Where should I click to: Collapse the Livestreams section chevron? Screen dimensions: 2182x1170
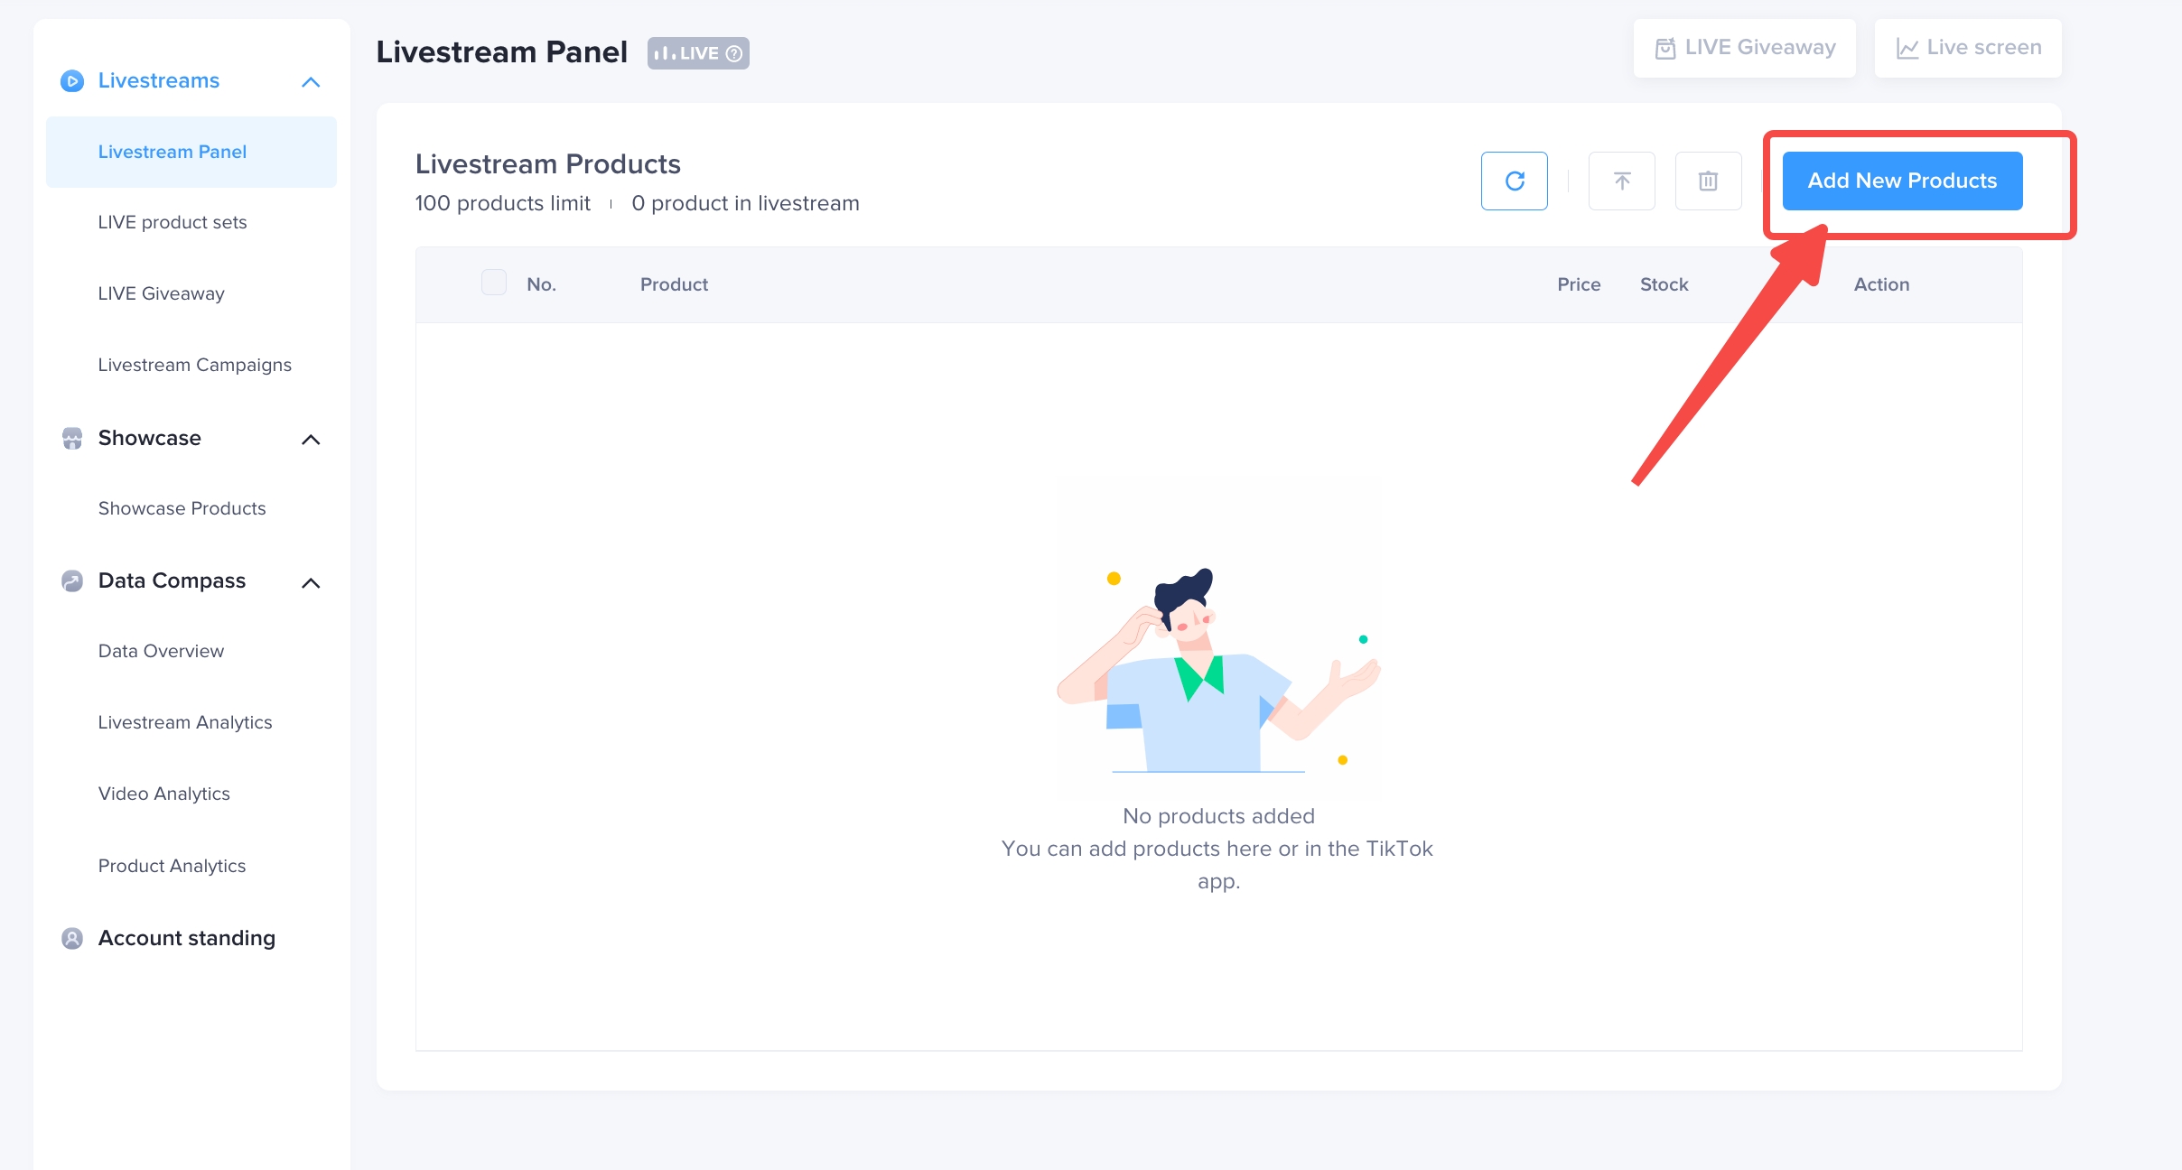pyautogui.click(x=311, y=82)
